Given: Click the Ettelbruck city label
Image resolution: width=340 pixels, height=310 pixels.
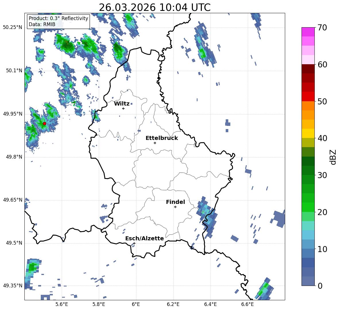Looking at the screenshot, I should pyautogui.click(x=162, y=138).
